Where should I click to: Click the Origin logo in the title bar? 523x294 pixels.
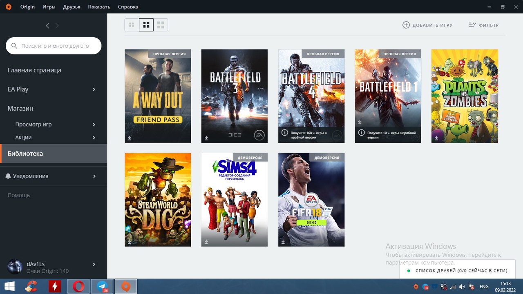pyautogui.click(x=9, y=7)
